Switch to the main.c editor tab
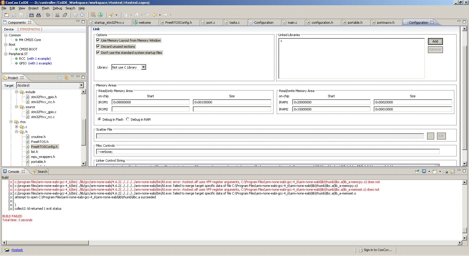469x256 pixels. click(x=290, y=22)
